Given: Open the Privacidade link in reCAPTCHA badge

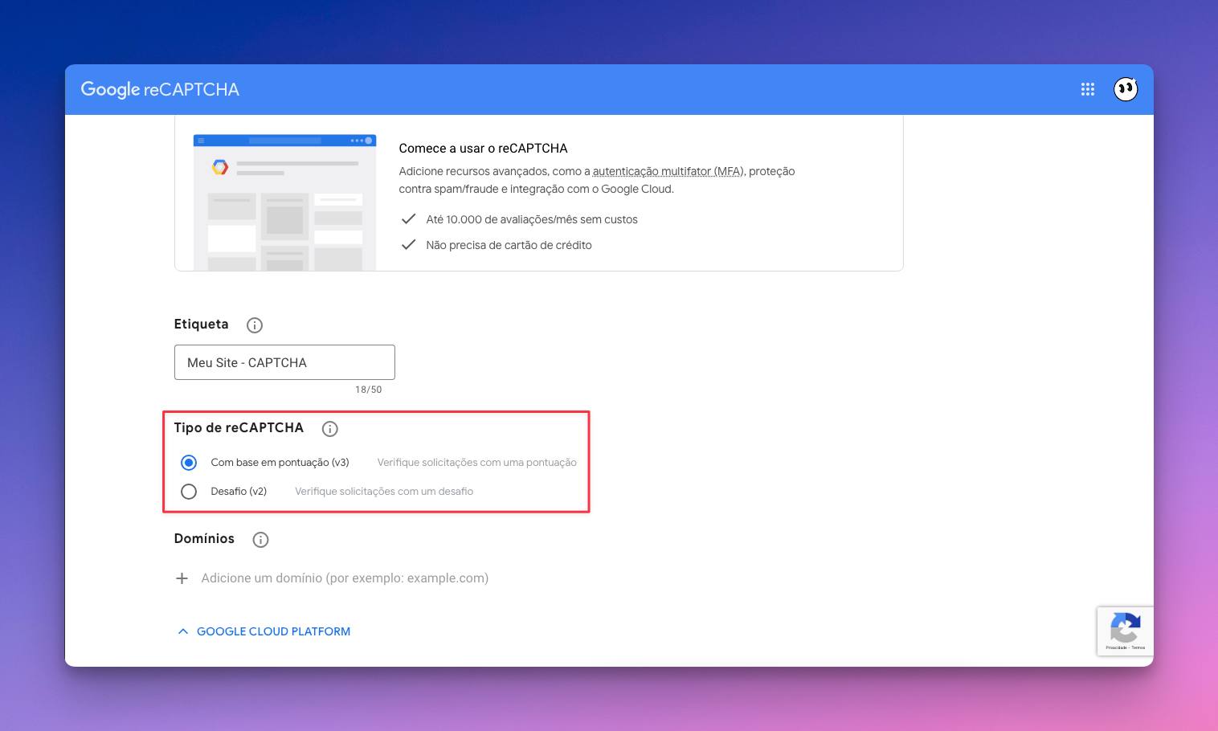Looking at the screenshot, I should click(1115, 647).
